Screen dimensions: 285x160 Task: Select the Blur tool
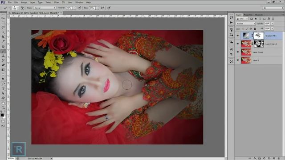pyautogui.click(x=3, y=74)
